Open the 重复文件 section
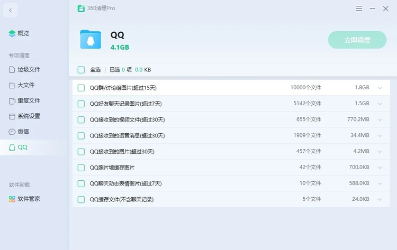 click(x=29, y=100)
